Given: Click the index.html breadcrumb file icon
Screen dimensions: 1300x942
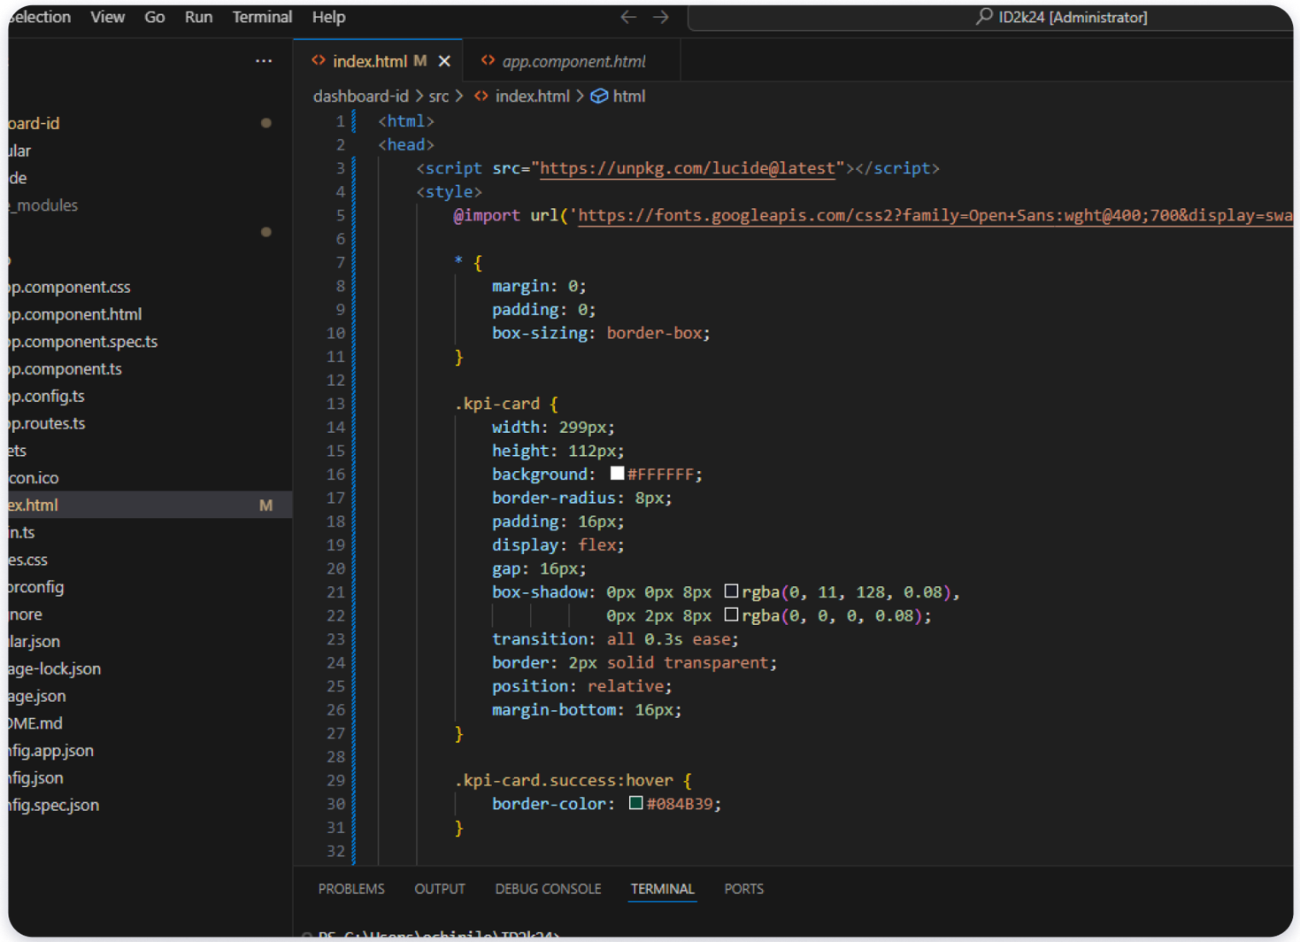Looking at the screenshot, I should tap(481, 96).
